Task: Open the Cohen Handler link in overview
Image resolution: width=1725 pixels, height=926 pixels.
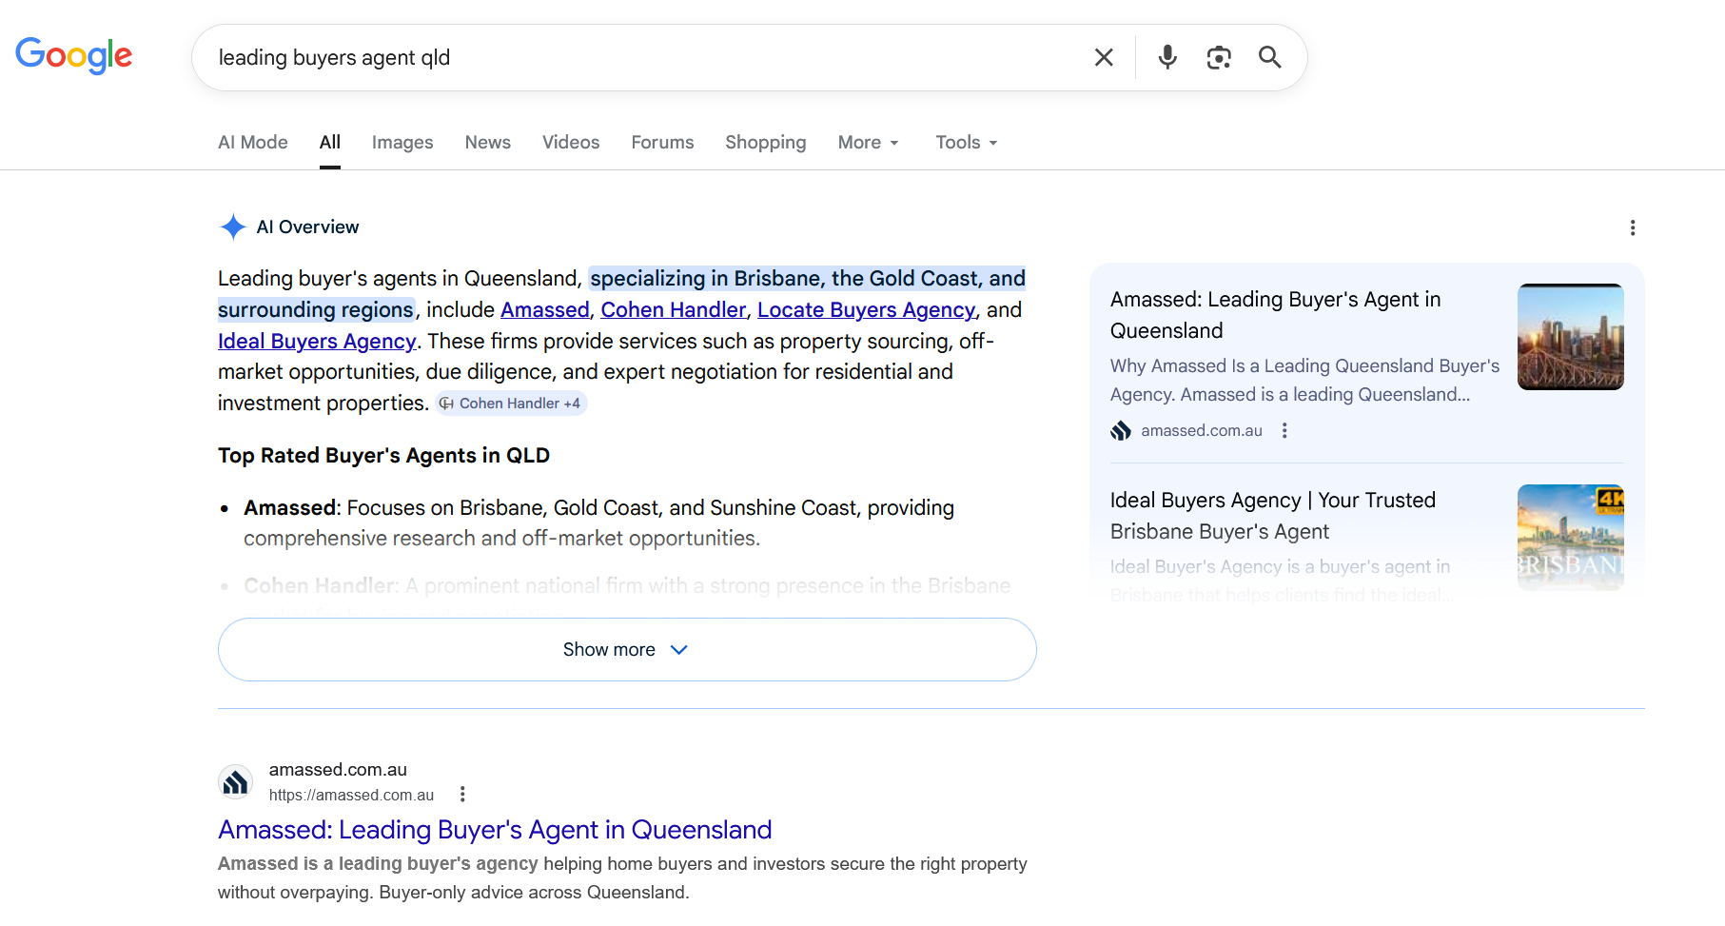Action: [674, 309]
